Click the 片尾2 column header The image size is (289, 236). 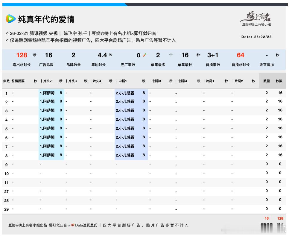point(239,81)
